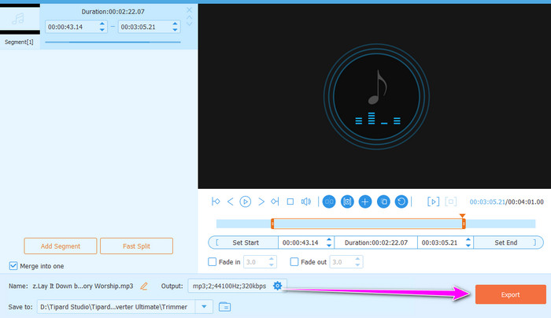
Task: Click the orange trim range on timeline
Action: (x=368, y=224)
